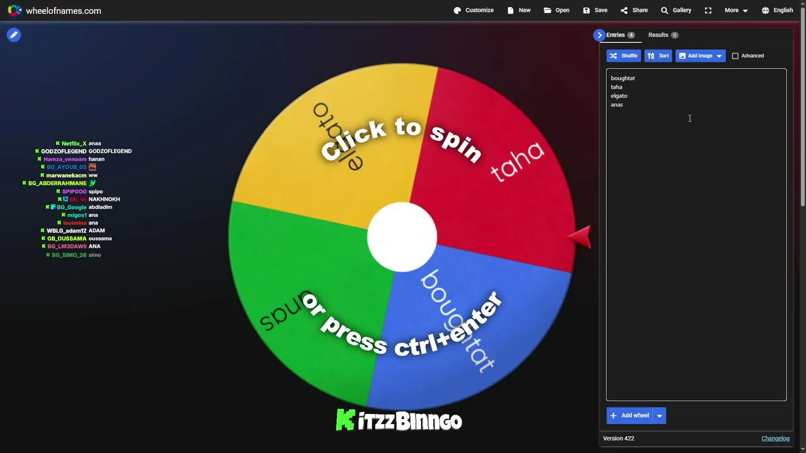806x453 pixels.
Task: Click the Add wheel button
Action: [630, 415]
